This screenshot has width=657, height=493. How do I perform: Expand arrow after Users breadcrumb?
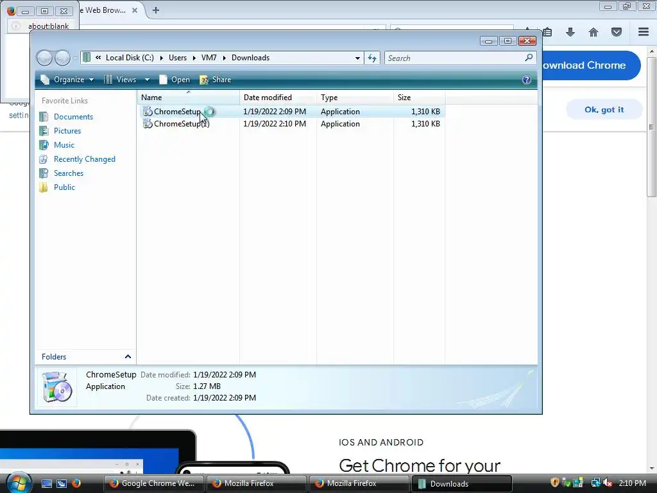(x=194, y=58)
